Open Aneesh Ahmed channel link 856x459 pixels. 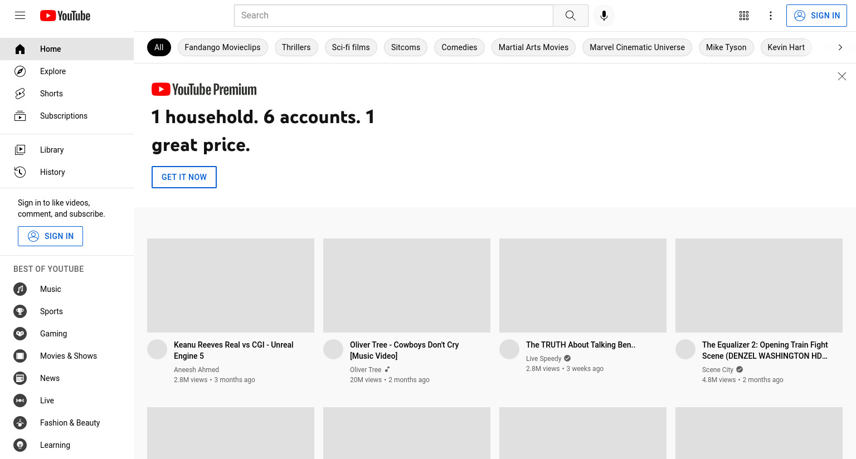point(196,370)
